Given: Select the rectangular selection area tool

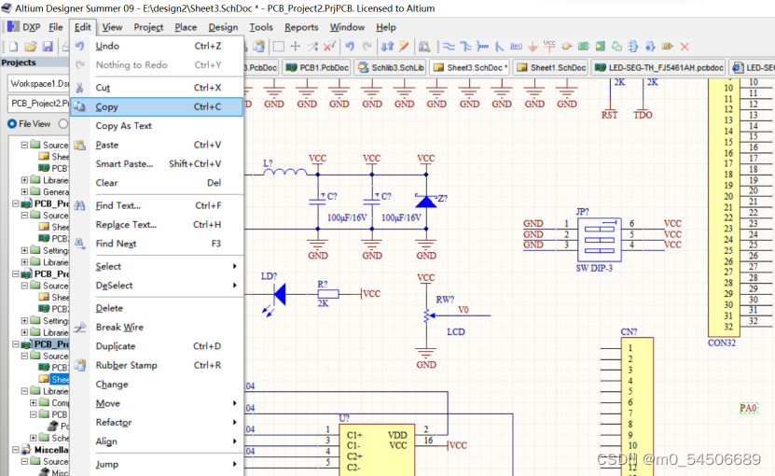Looking at the screenshot, I should point(279,47).
